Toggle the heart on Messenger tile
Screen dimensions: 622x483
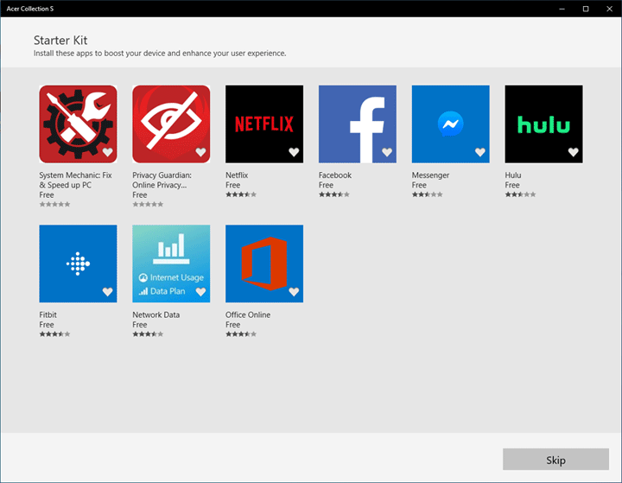click(x=480, y=152)
